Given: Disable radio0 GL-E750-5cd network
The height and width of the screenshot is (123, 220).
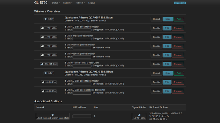Looking at the screenshot, I should click(157, 28).
